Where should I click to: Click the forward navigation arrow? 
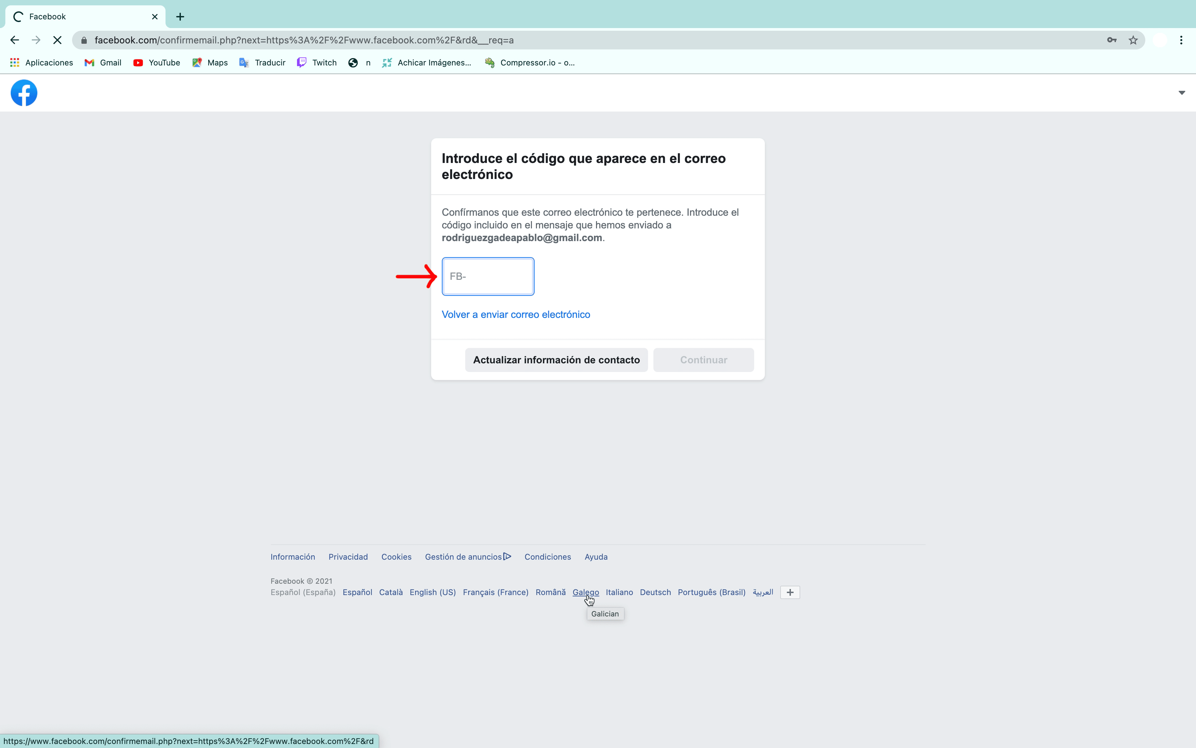[x=35, y=40]
